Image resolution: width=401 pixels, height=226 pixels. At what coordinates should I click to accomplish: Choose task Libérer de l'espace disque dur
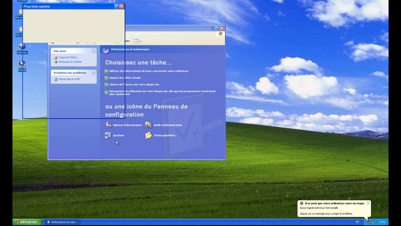pos(134,84)
